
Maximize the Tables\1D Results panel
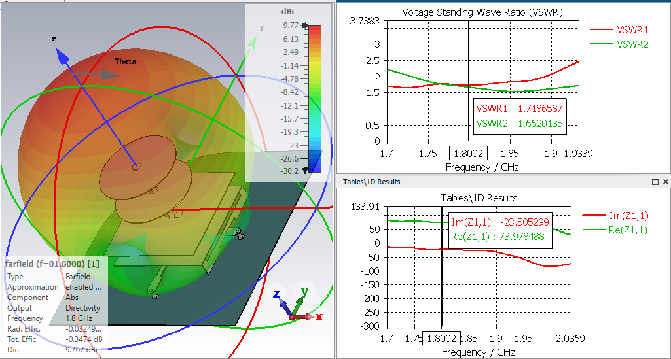pyautogui.click(x=655, y=182)
